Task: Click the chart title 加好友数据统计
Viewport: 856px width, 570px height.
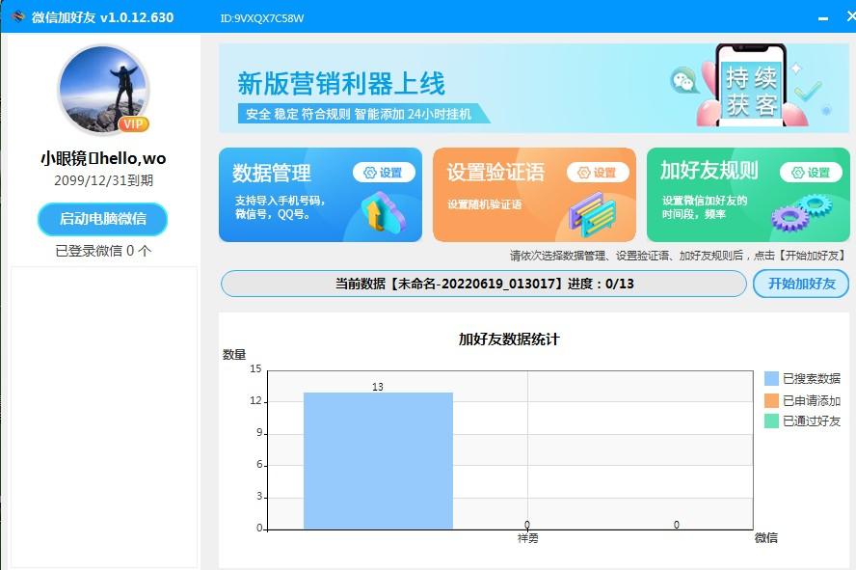Action: coord(509,339)
